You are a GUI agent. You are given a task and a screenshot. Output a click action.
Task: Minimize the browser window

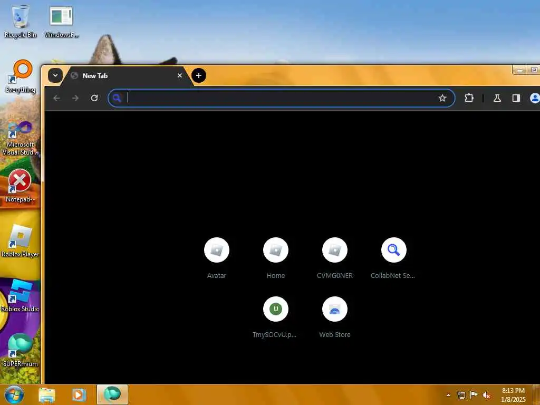point(520,70)
